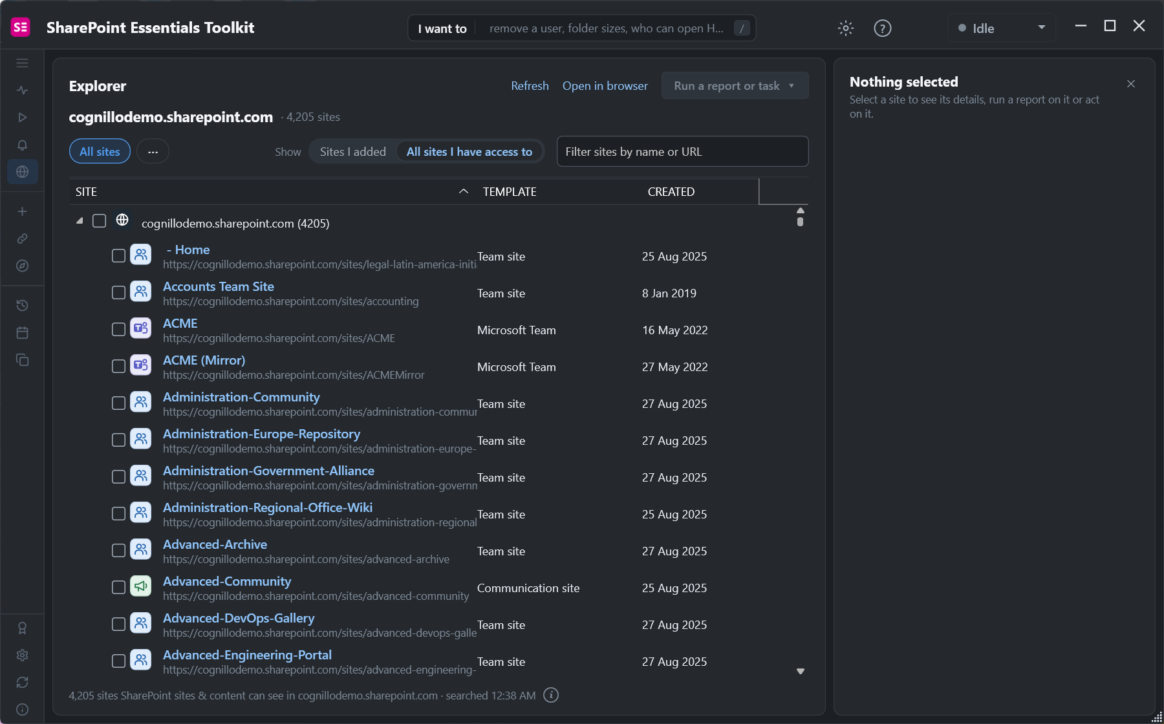Viewport: 1164px width, 724px height.
Task: Click Open in browser link
Action: coord(605,86)
